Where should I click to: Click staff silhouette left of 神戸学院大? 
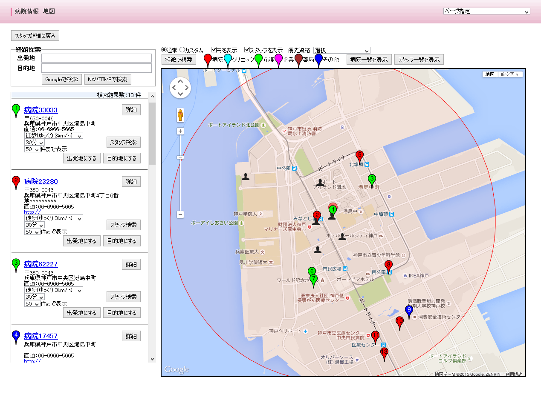coord(245,176)
